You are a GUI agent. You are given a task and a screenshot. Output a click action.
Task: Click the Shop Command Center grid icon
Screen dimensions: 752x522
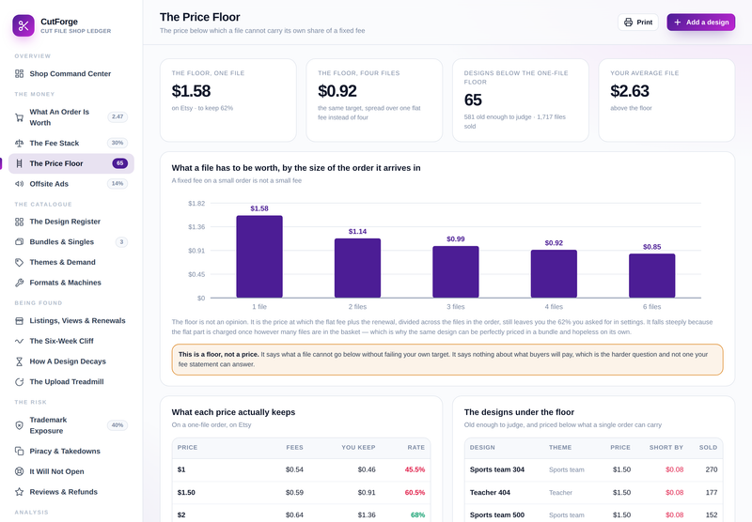coord(19,74)
